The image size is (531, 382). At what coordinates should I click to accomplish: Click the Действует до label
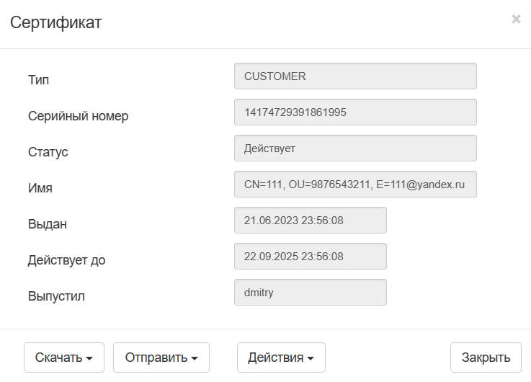coord(66,260)
